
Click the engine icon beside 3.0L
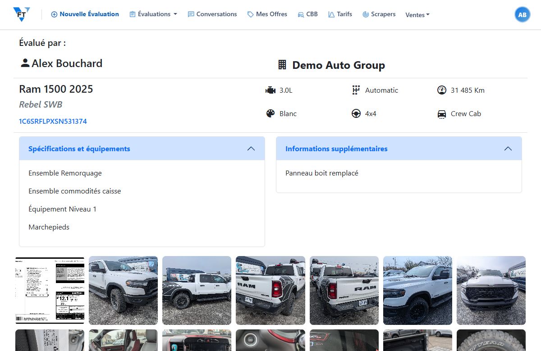270,90
